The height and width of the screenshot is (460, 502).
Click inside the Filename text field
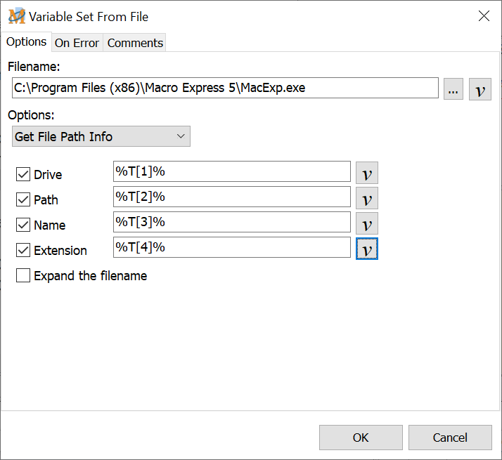tap(225, 88)
